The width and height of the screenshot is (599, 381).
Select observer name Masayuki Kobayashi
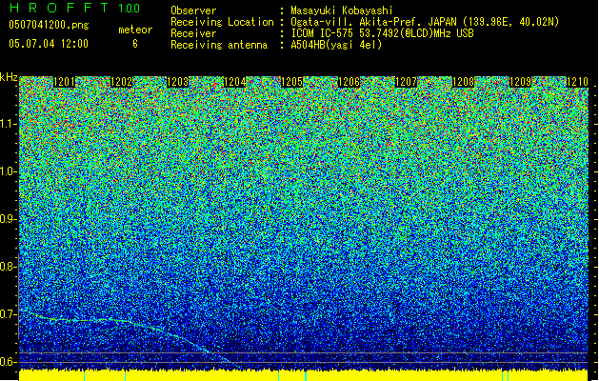342,10
